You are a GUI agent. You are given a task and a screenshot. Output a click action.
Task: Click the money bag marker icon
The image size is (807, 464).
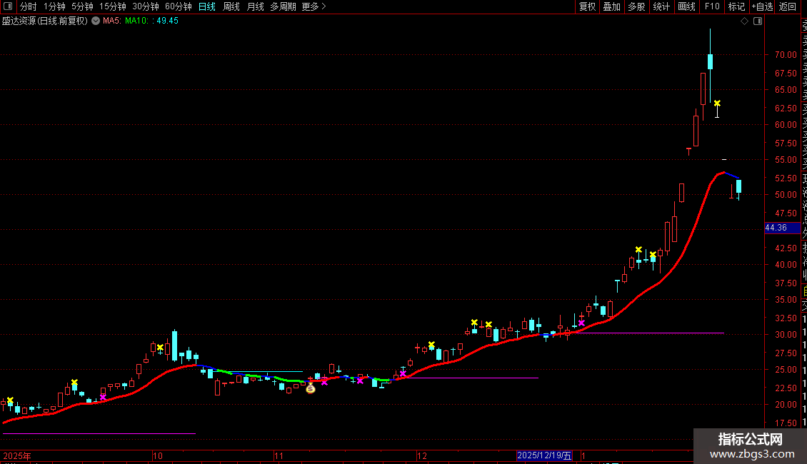pos(311,389)
